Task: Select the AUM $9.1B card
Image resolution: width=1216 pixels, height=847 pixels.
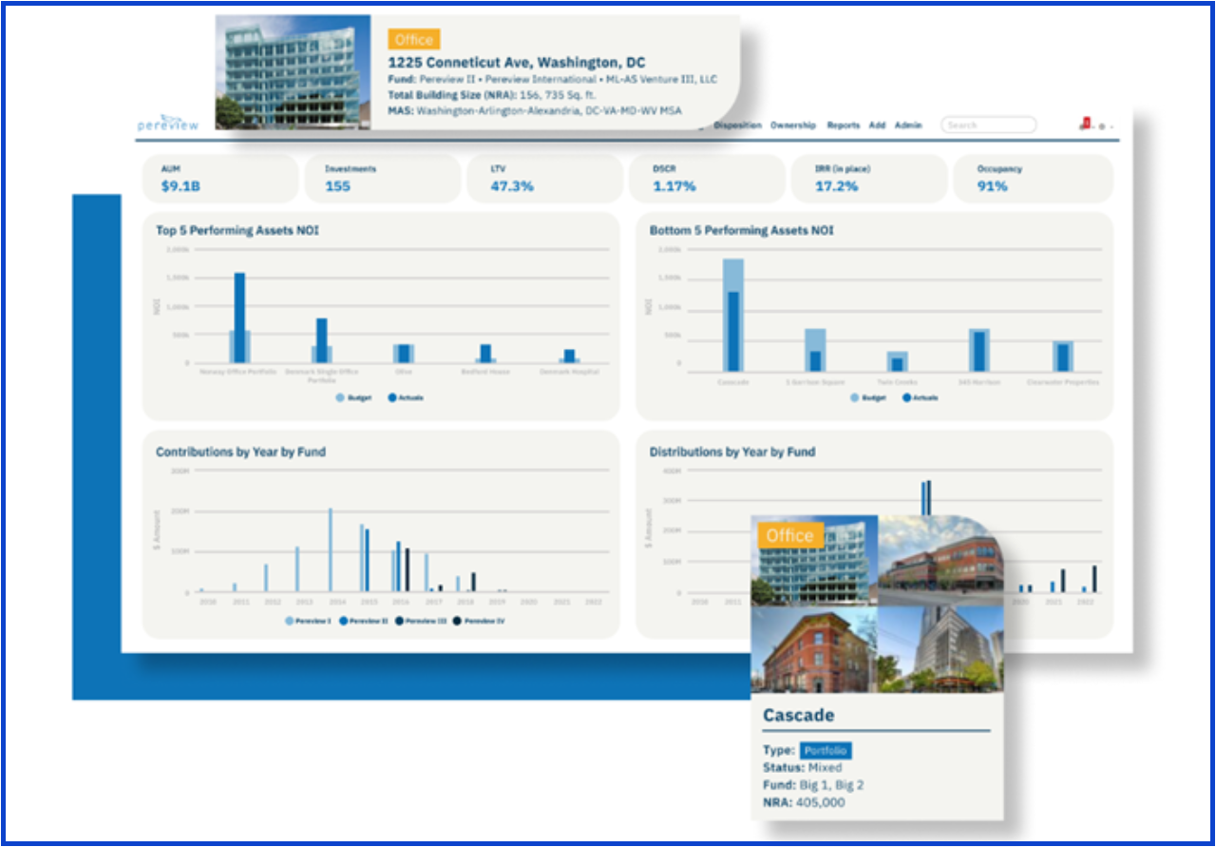Action: pyautogui.click(x=220, y=179)
